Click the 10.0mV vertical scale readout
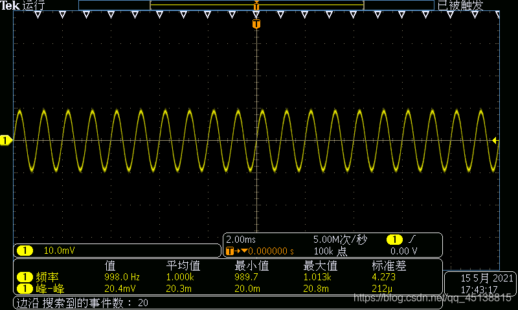Viewport: 518px width, 310px height. tap(59, 251)
